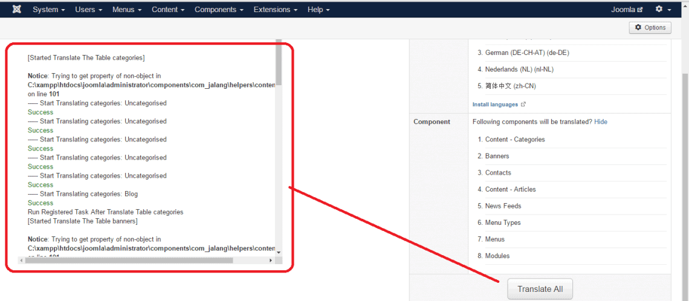Expand the Components dropdown
The image size is (689, 301).
pyautogui.click(x=219, y=10)
